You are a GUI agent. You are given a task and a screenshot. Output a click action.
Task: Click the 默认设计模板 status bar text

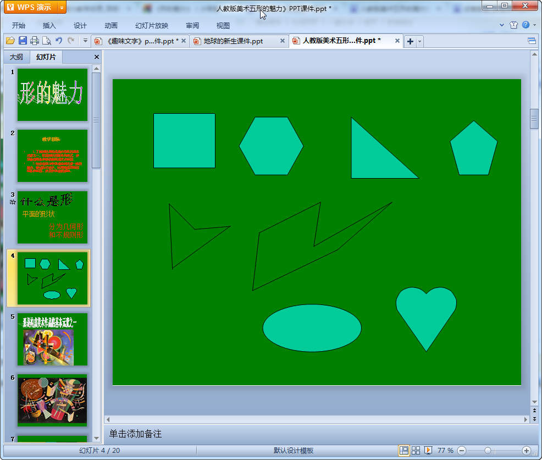[294, 450]
